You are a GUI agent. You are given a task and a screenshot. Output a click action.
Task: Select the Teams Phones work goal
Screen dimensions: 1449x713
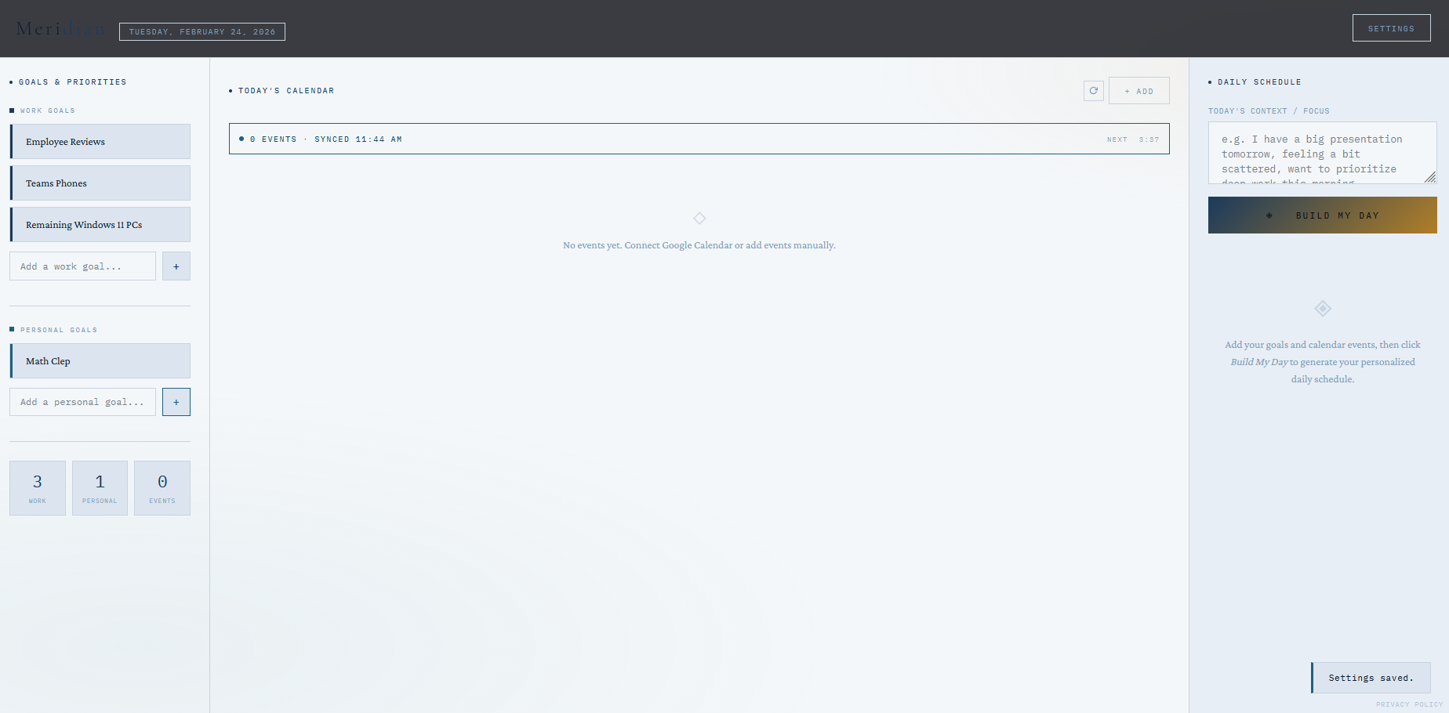[100, 183]
